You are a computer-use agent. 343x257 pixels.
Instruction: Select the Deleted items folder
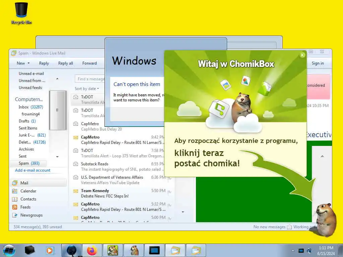32,142
